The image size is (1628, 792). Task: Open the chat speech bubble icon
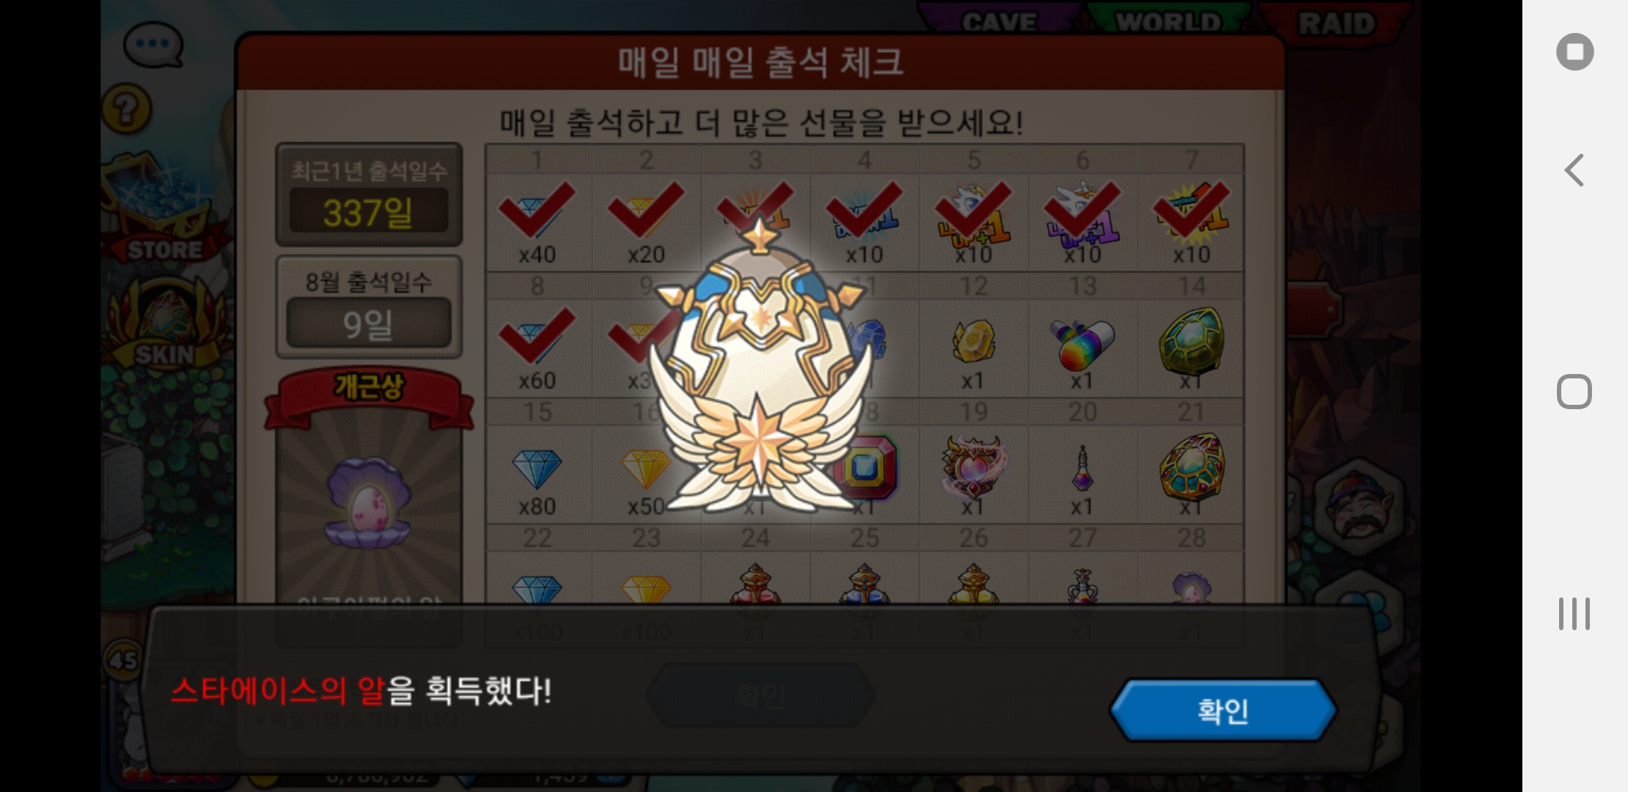[x=153, y=44]
